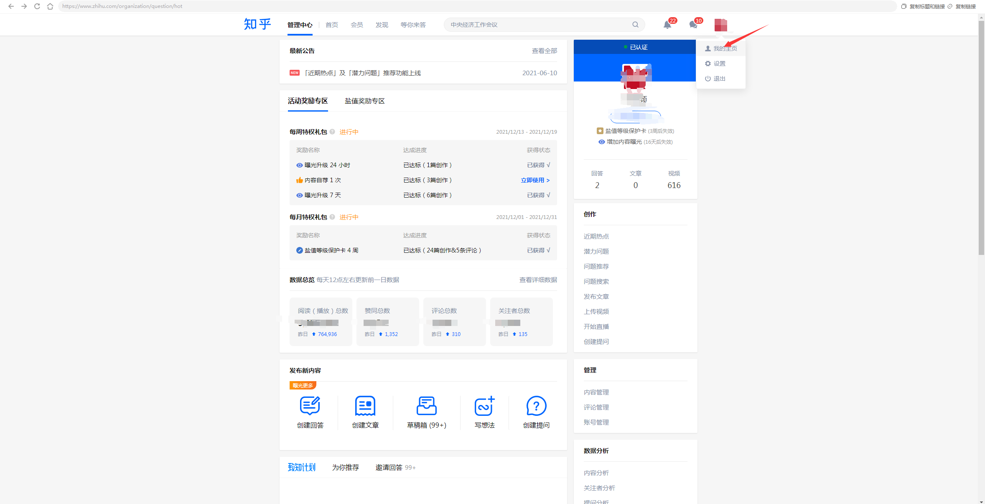Select 设置 in the avatar menu
This screenshot has width=985, height=504.
[x=719, y=64]
